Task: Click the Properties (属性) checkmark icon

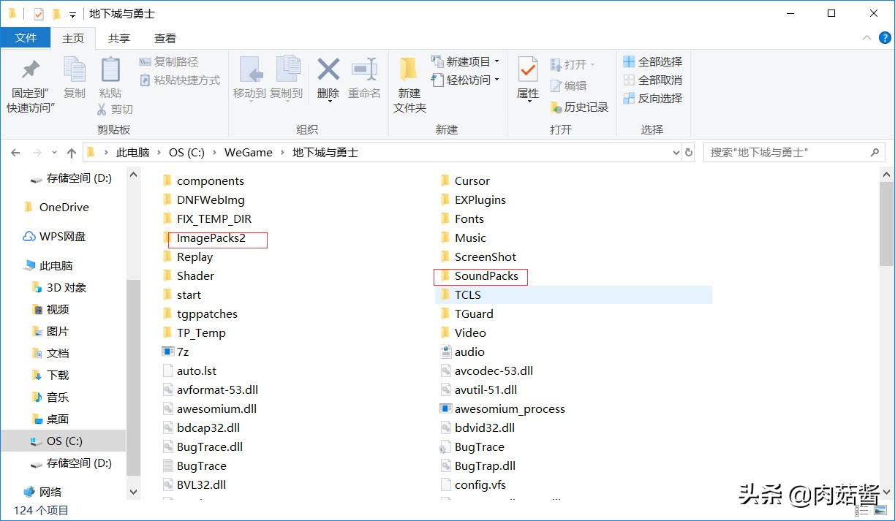Action: pos(528,70)
